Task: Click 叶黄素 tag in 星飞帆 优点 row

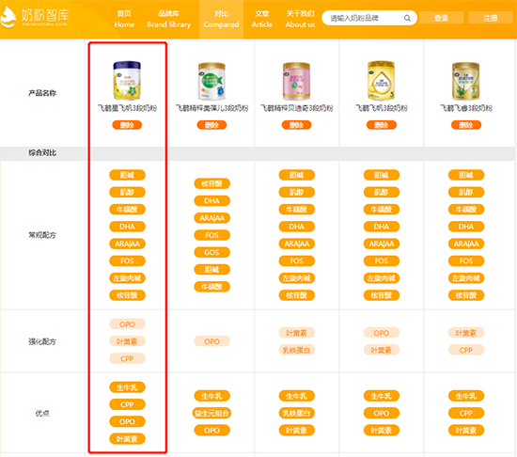Action: click(127, 439)
